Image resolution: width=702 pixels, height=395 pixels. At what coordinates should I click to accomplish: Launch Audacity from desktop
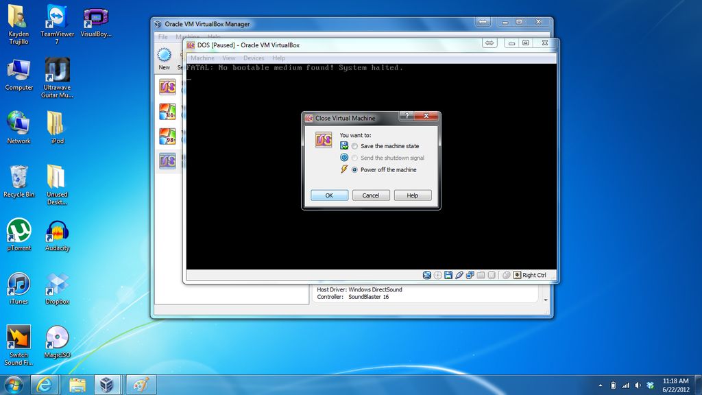point(57,235)
